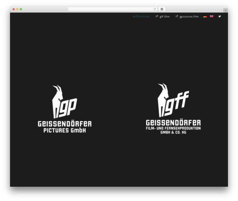Open a new tab with plus button
Image resolution: width=238 pixels, height=201 pixels.
click(x=226, y=10)
